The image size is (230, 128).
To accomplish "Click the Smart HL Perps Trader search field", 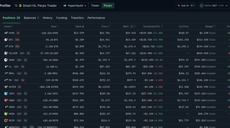I will (x=36, y=5).
